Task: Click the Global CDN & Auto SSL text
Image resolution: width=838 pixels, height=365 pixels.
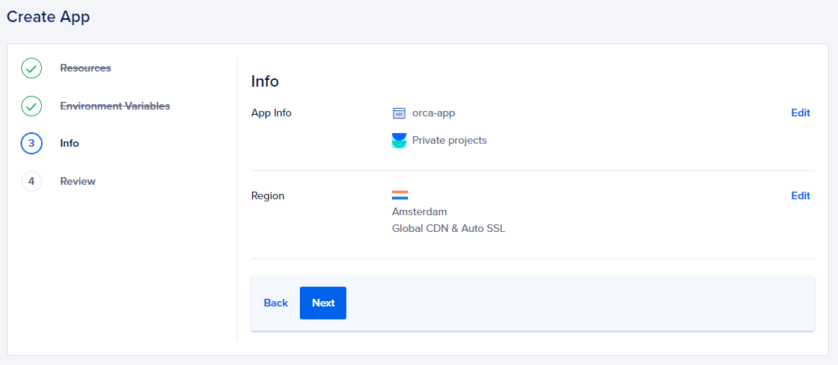Action: [x=448, y=228]
